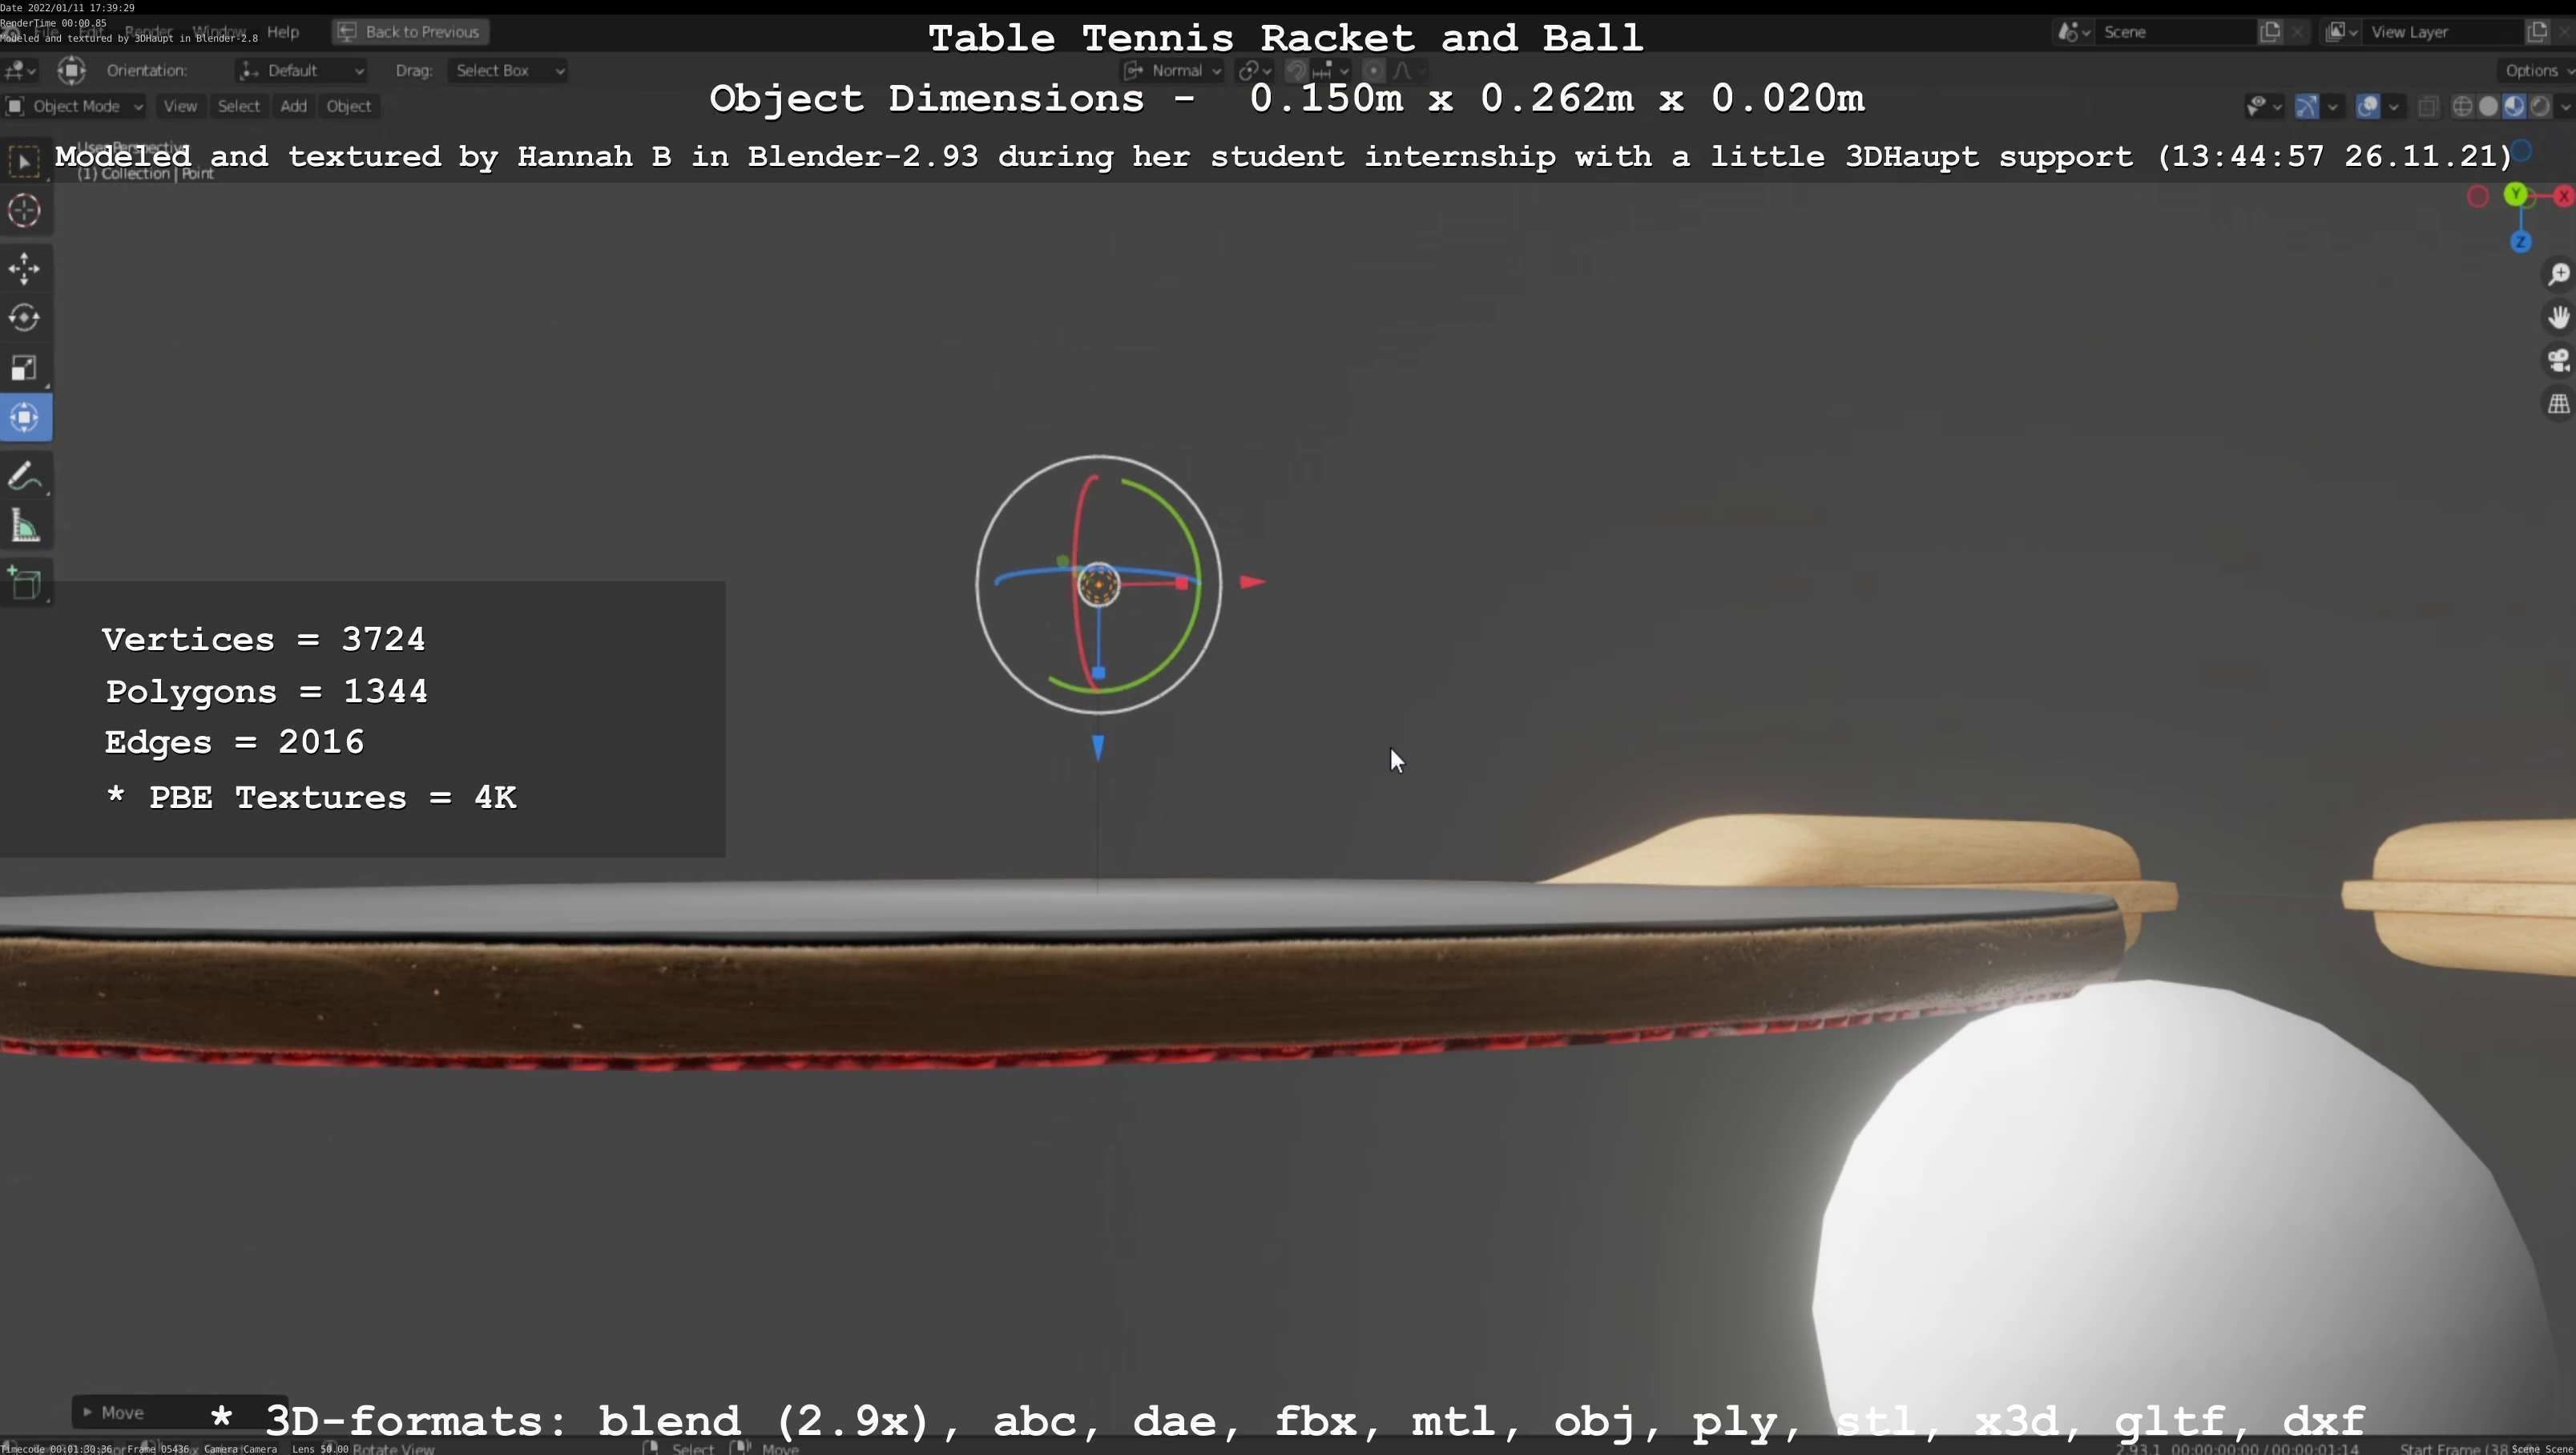
Task: Open the View menu in viewport header
Action: (x=180, y=107)
